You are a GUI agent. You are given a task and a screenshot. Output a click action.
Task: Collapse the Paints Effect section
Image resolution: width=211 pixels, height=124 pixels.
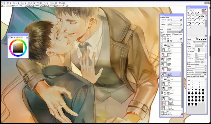click(x=161, y=17)
